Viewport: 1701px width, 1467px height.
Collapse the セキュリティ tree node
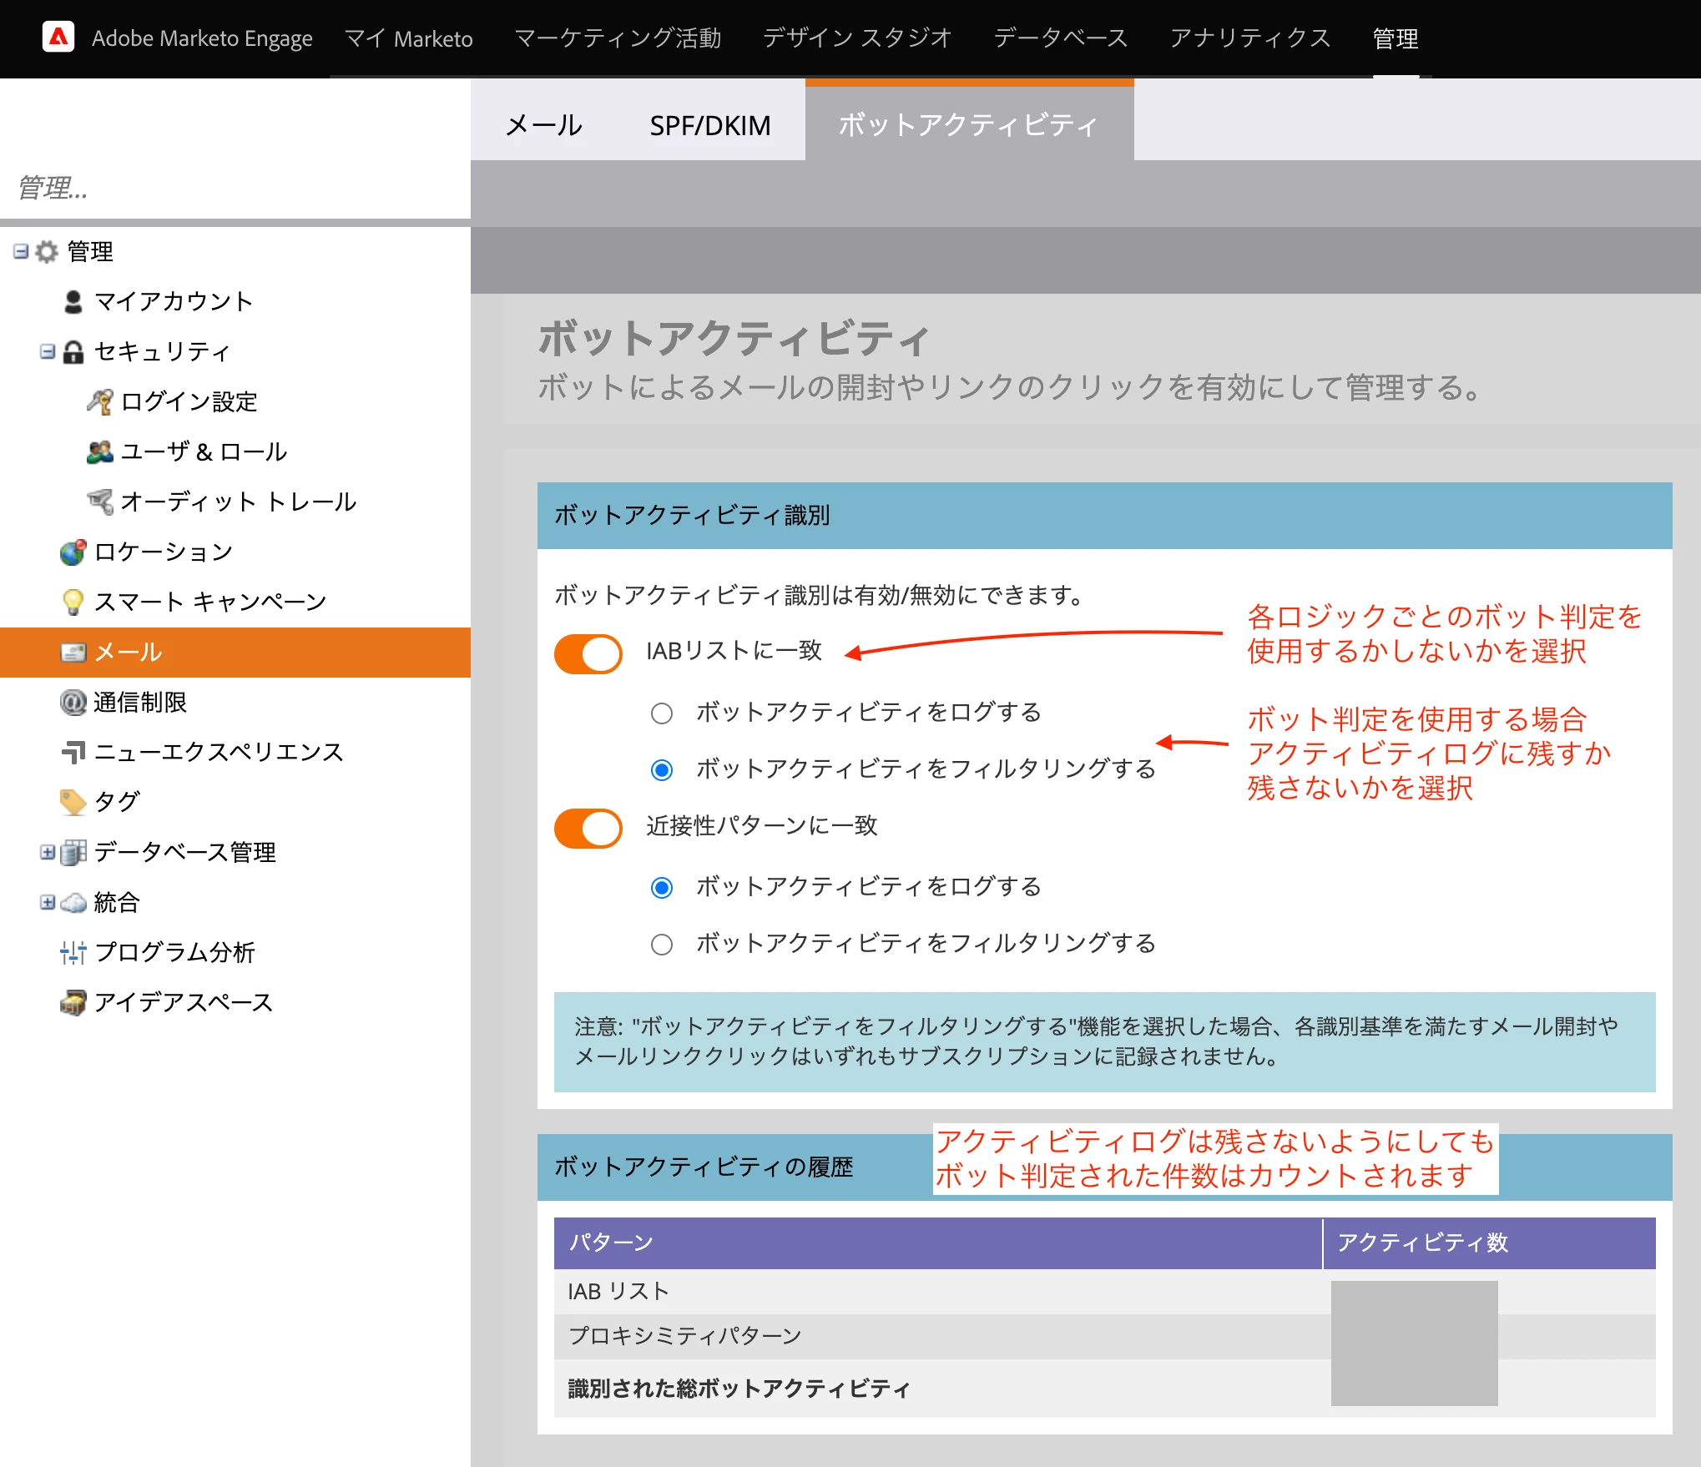(48, 351)
